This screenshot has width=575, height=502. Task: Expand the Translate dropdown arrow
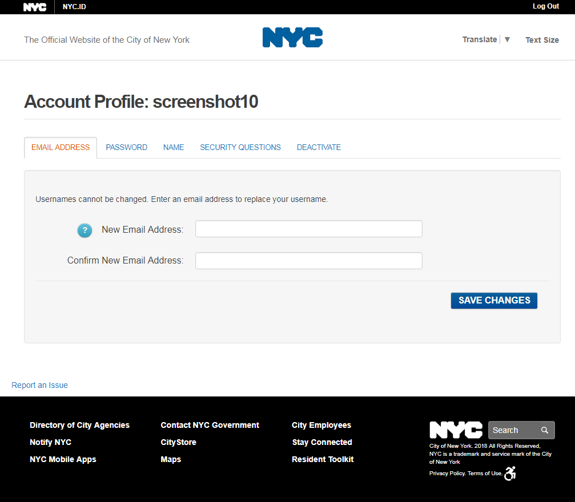pos(507,39)
